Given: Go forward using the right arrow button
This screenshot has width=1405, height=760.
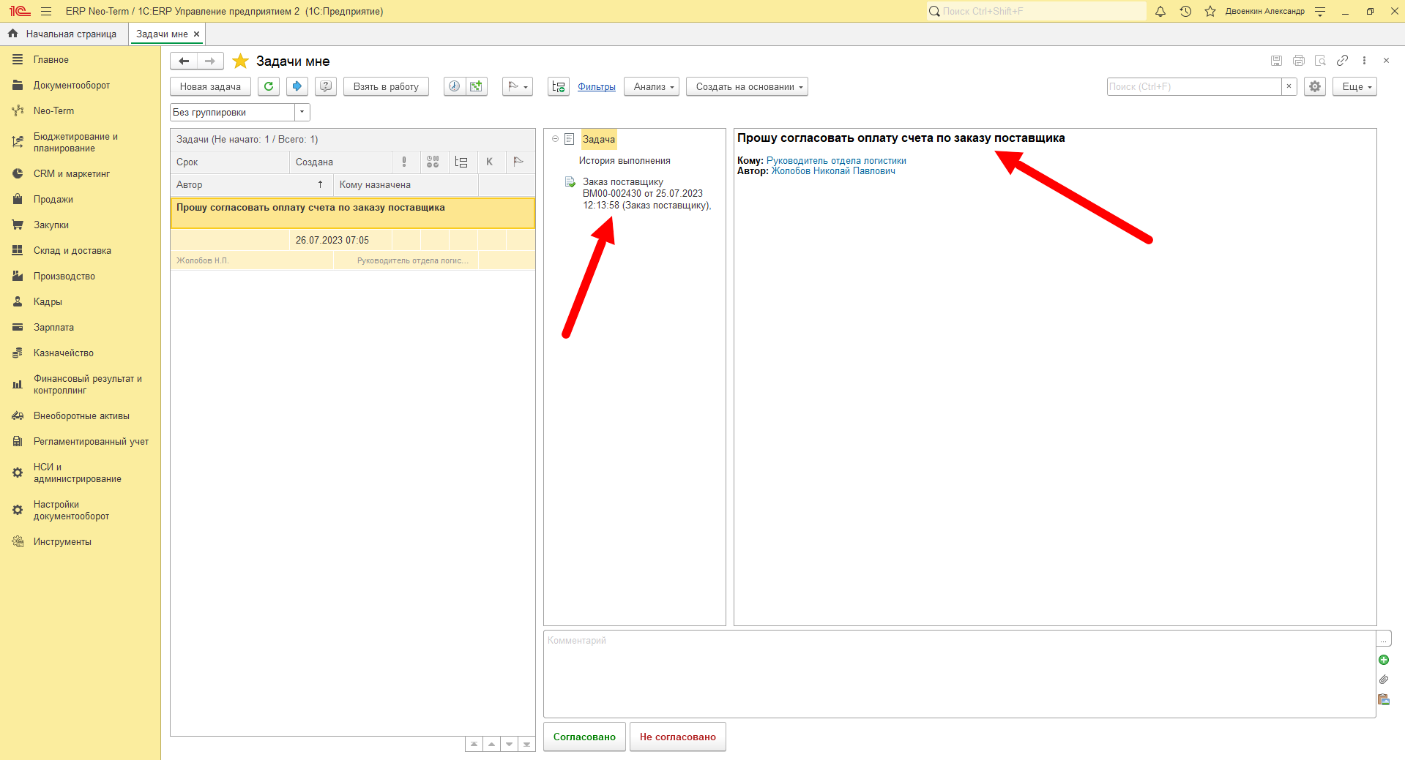Looking at the screenshot, I should pyautogui.click(x=210, y=61).
